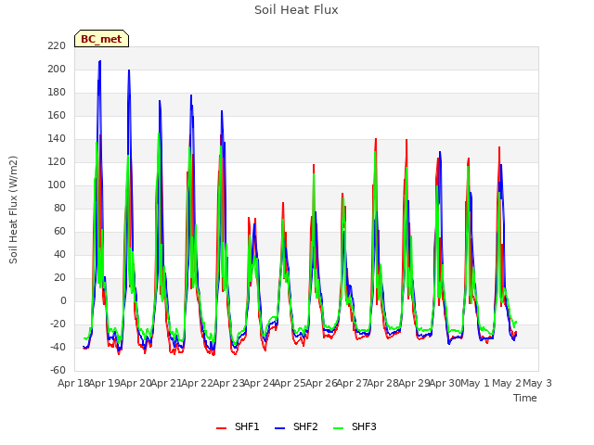594x445 pixels.
Task: Click the blue SHF2 legend color marker
Action: coord(279,428)
